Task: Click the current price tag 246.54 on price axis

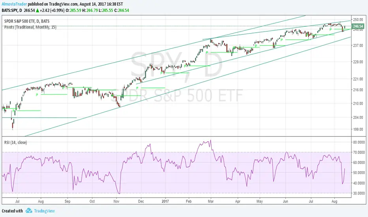Action: 358,26
